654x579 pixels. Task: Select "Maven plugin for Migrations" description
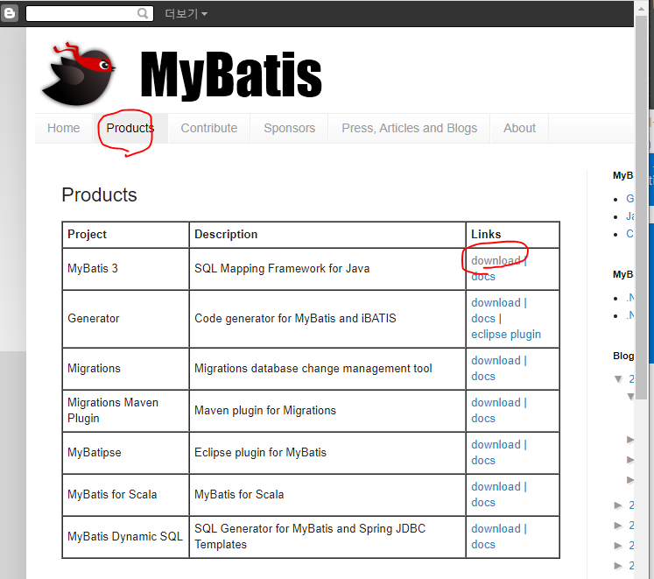tap(265, 411)
